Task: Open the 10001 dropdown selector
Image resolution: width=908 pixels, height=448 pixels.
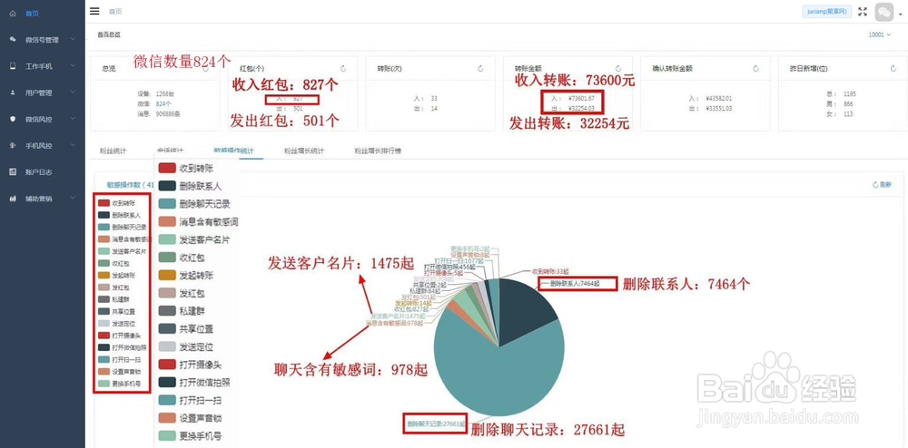Action: 880,34
